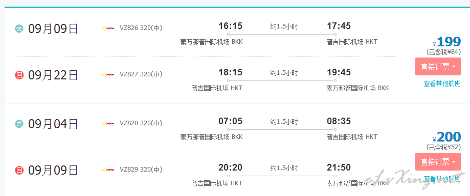
Task: Click the airline logo next to VZ820
Action: [108, 123]
